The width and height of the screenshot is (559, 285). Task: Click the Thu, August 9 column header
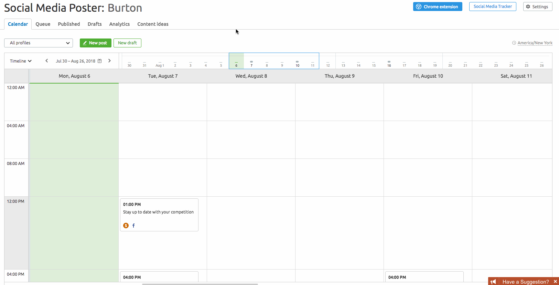(340, 76)
